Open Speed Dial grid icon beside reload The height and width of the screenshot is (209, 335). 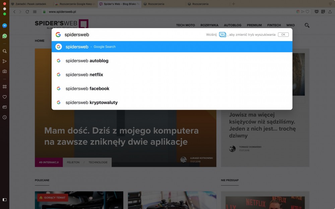click(x=35, y=12)
